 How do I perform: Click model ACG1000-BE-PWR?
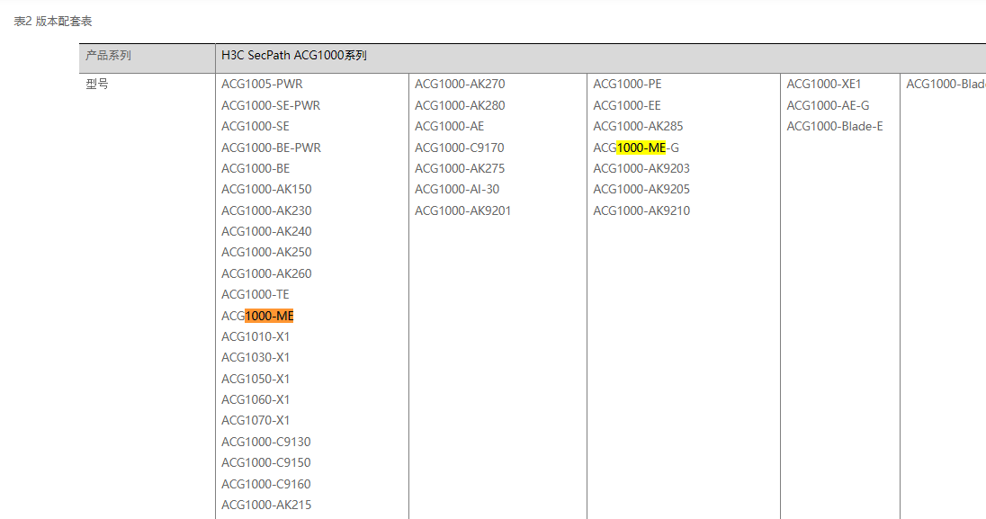[x=271, y=148]
